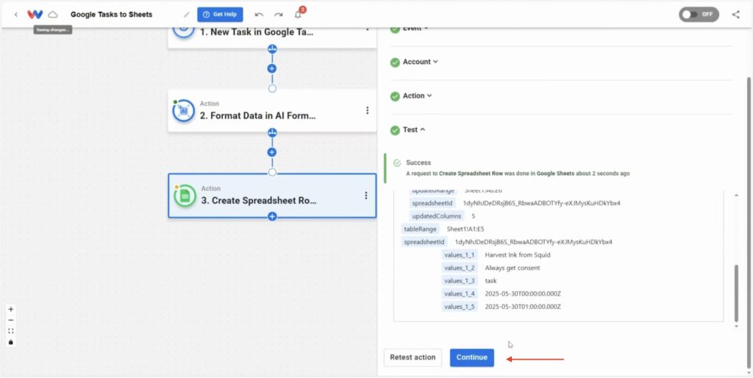Collapse the Test section
The width and height of the screenshot is (753, 378).
pos(414,129)
